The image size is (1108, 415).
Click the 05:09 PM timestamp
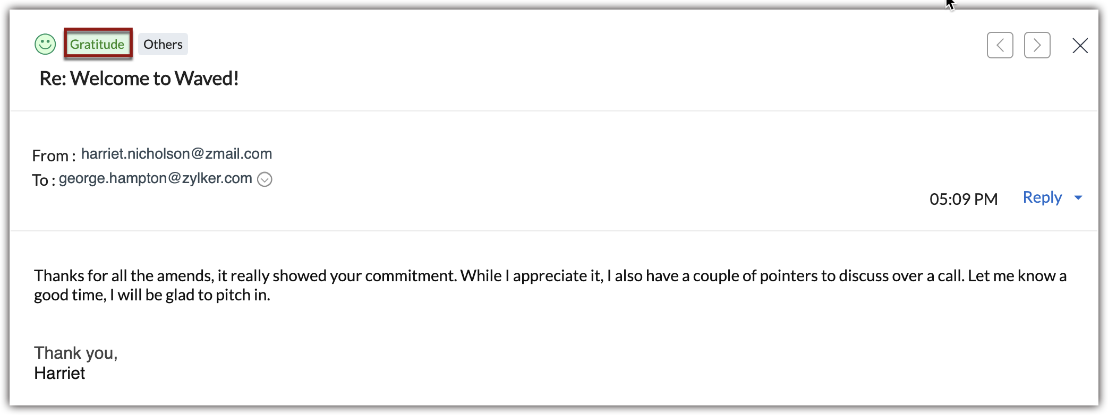(963, 199)
